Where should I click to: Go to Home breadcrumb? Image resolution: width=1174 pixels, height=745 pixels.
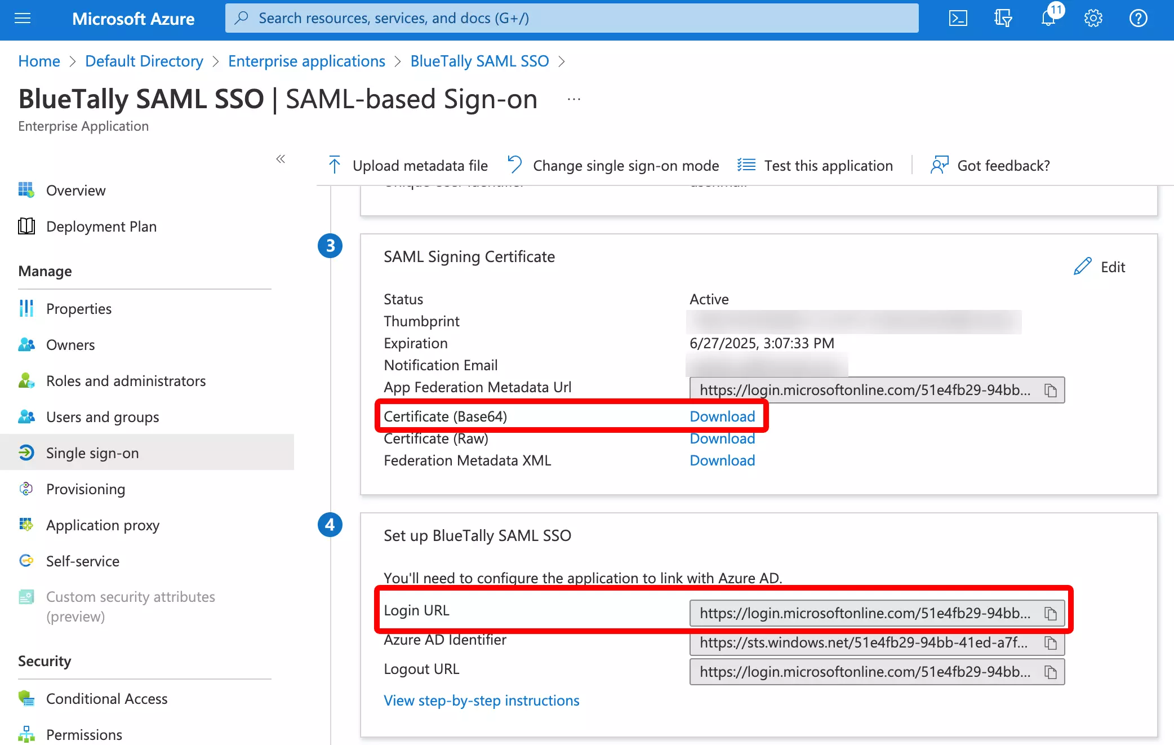click(x=39, y=61)
